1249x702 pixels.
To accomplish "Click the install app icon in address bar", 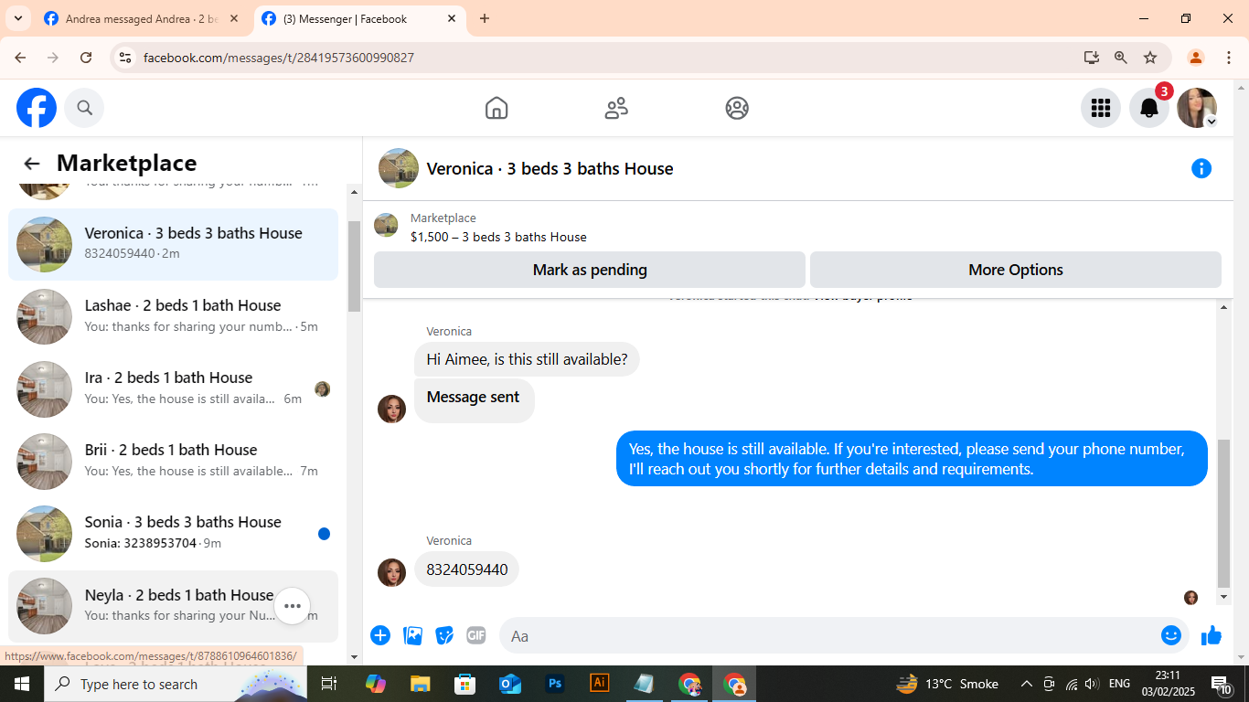I will click(x=1092, y=58).
